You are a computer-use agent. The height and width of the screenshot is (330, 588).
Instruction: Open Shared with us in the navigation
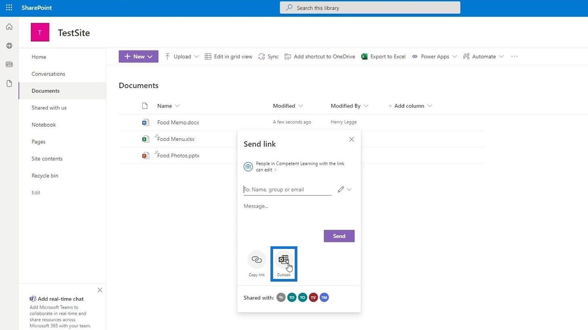point(49,108)
